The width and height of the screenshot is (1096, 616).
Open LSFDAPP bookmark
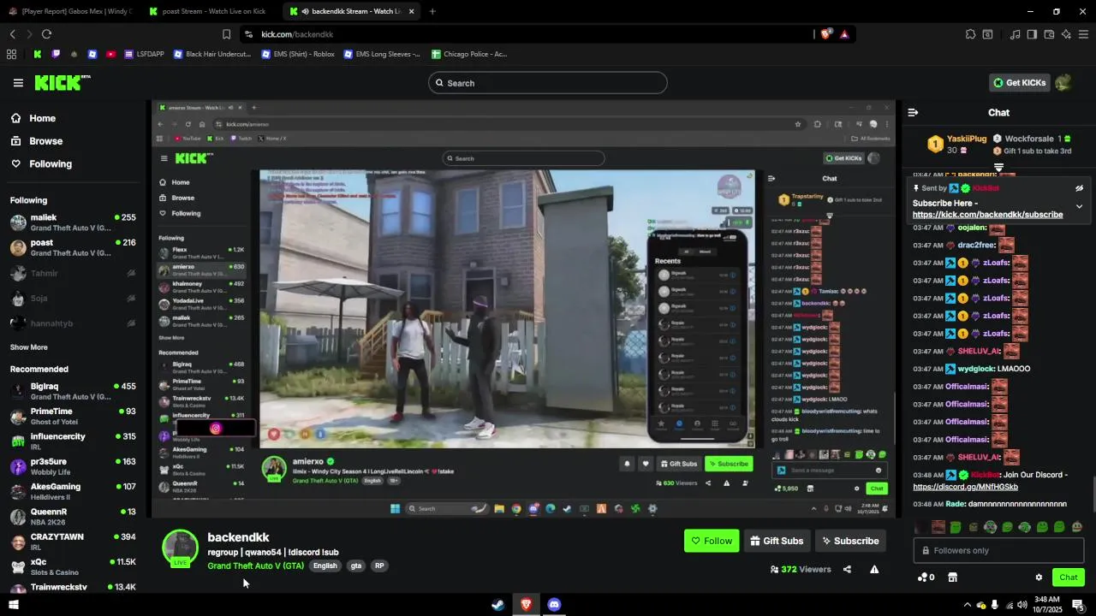click(x=144, y=54)
